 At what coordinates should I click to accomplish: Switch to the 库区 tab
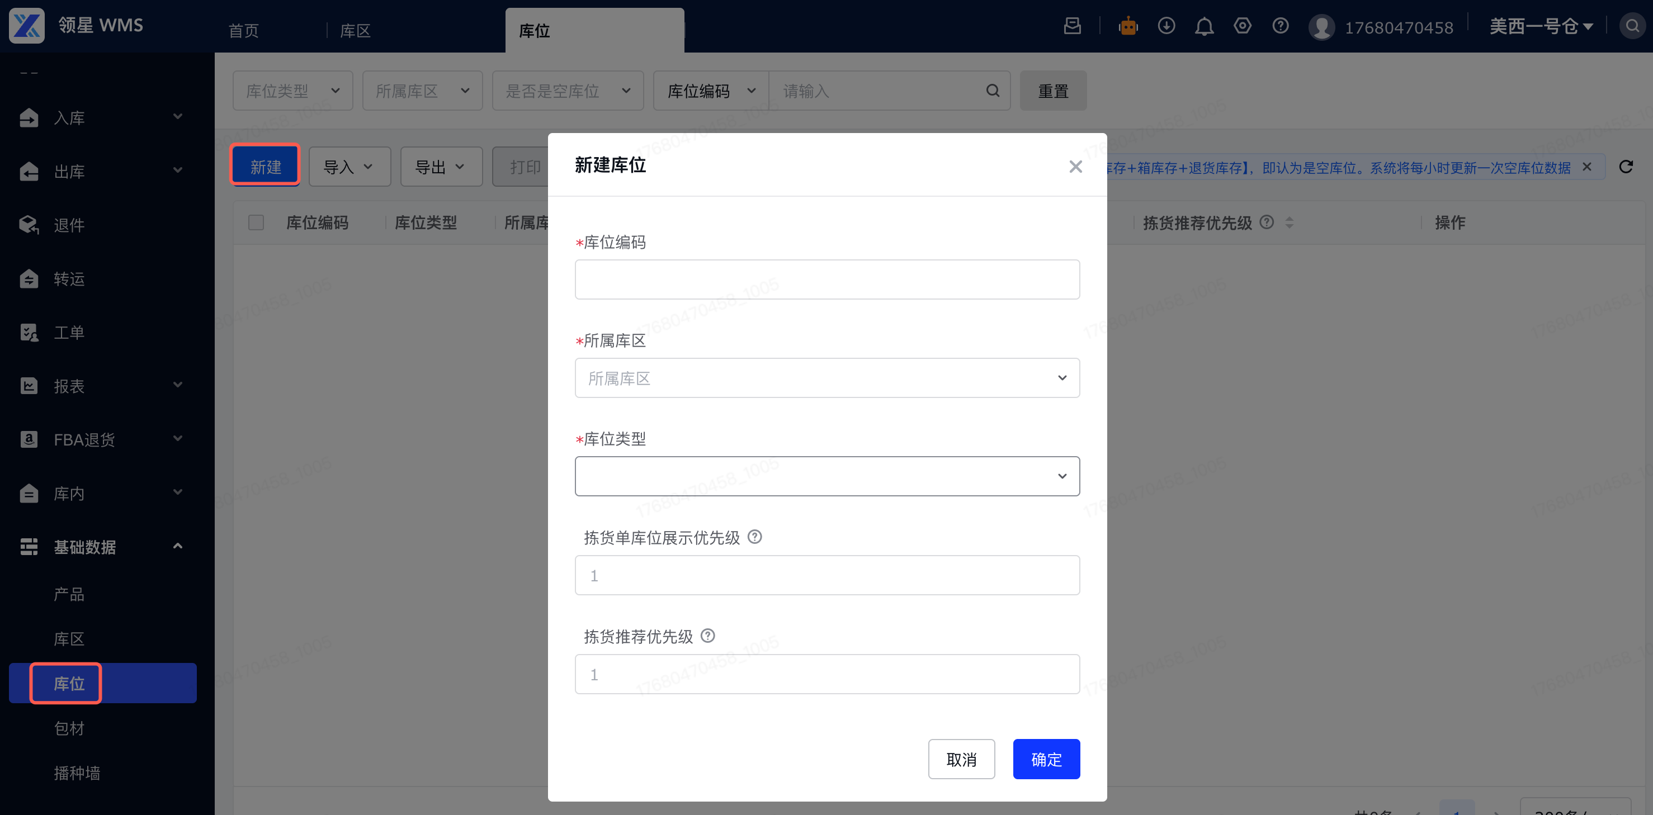point(355,30)
